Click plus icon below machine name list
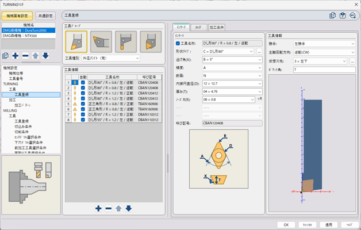361x230 pixels. pyautogui.click(x=16, y=56)
